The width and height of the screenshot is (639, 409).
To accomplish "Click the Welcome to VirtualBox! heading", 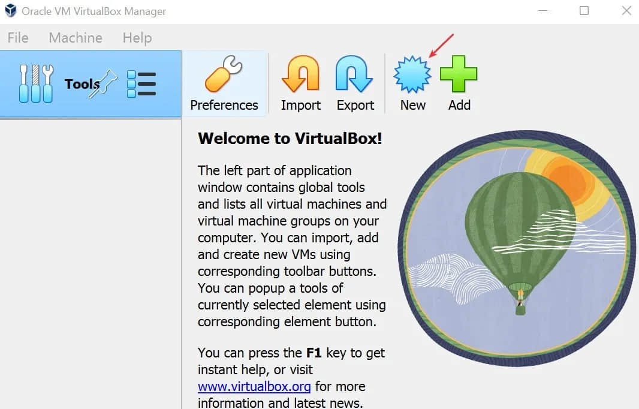I will [290, 139].
